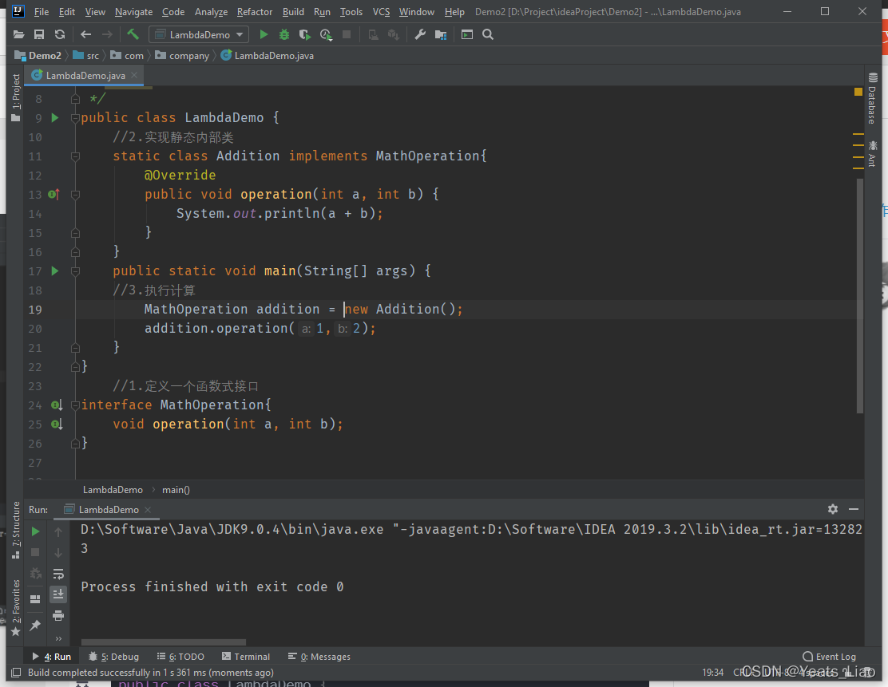Click the Demo2 breadcrumb in navigation bar
The image size is (888, 687).
[x=38, y=56]
